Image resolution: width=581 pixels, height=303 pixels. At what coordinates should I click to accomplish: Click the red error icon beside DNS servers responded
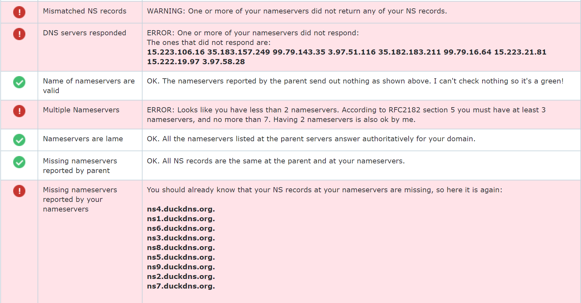(19, 34)
